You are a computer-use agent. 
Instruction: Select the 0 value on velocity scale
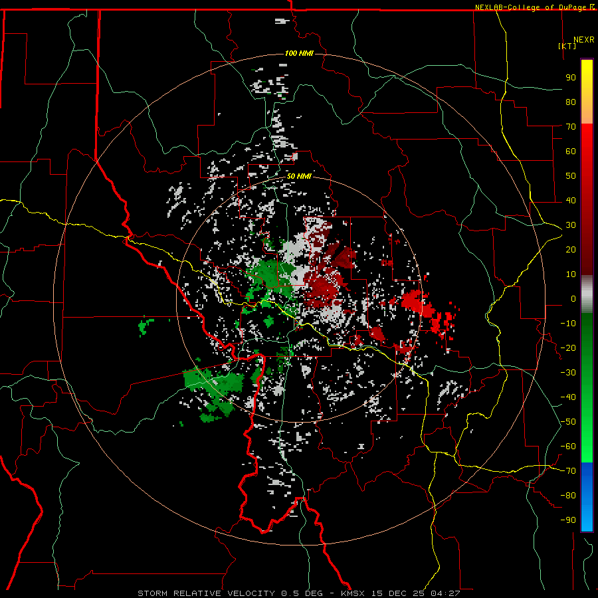[573, 298]
